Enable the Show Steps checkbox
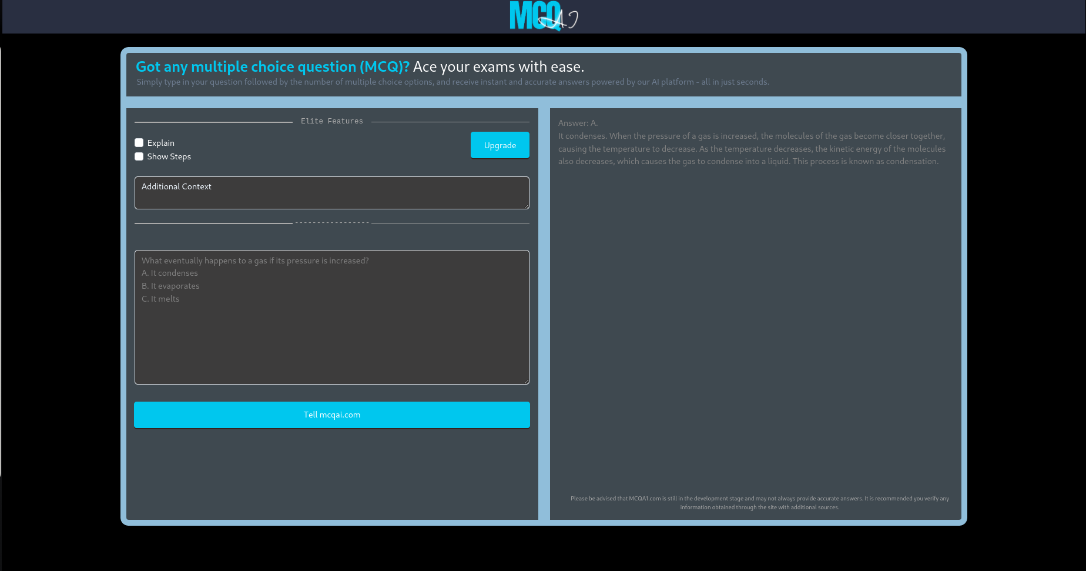Viewport: 1086px width, 571px height. [x=139, y=156]
